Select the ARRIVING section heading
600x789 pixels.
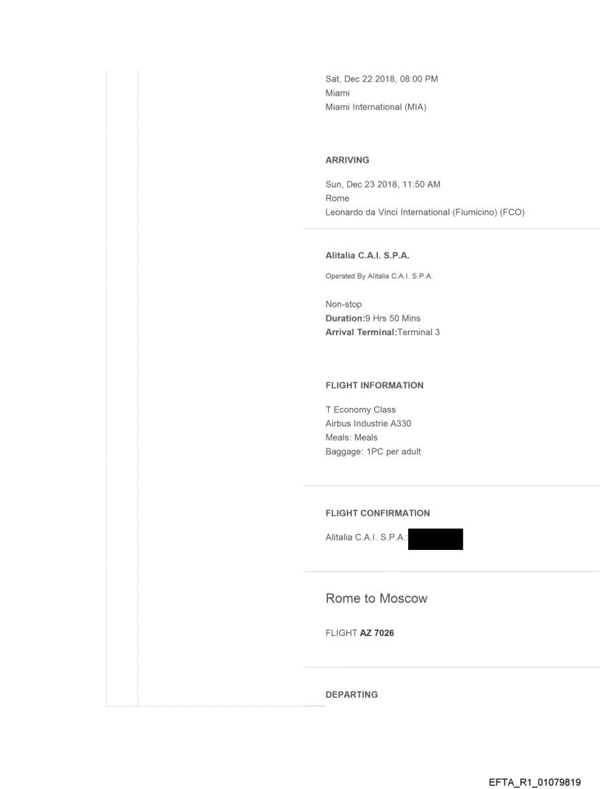point(347,160)
